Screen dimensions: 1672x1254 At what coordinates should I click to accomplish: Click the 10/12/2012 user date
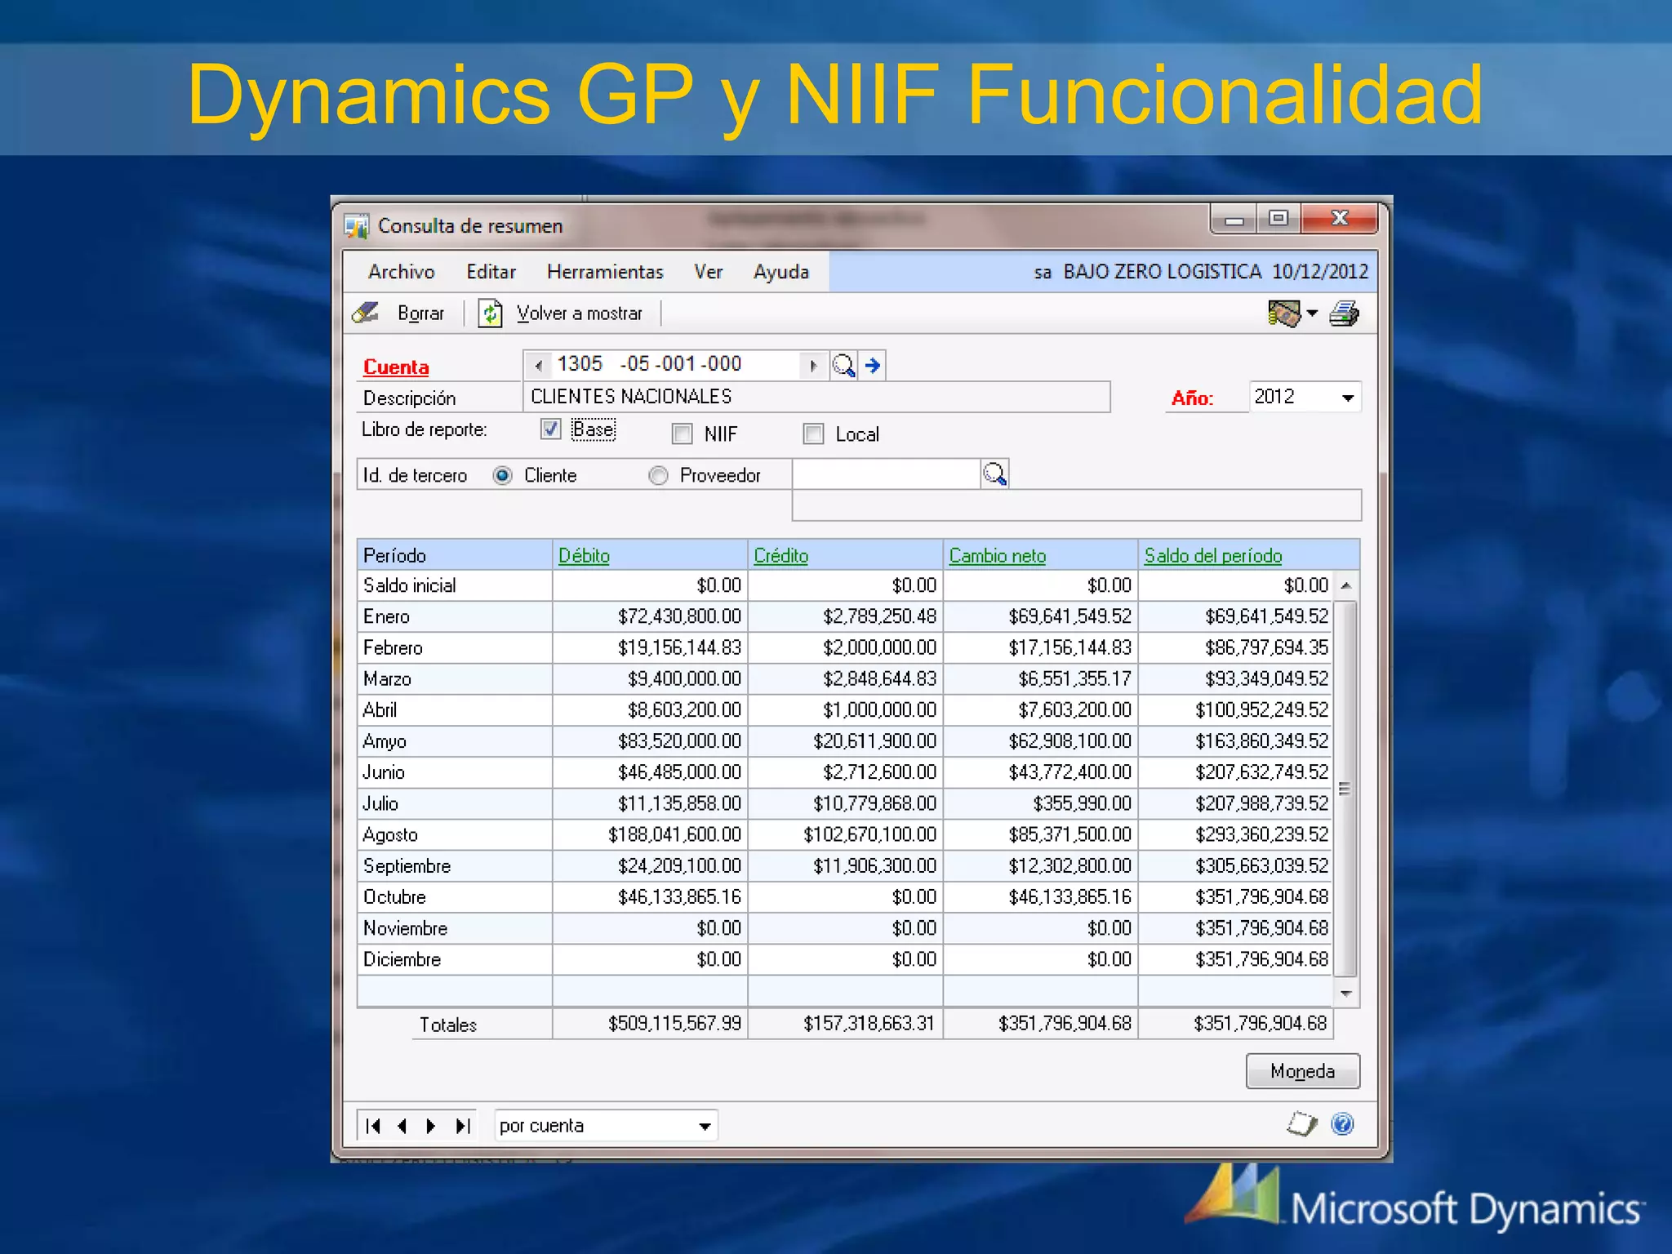pyautogui.click(x=1320, y=272)
